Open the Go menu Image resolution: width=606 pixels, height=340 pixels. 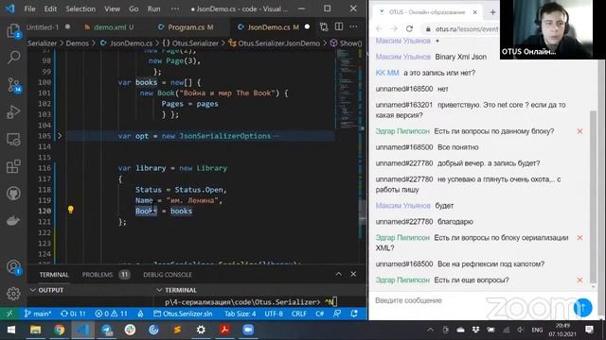click(x=134, y=8)
